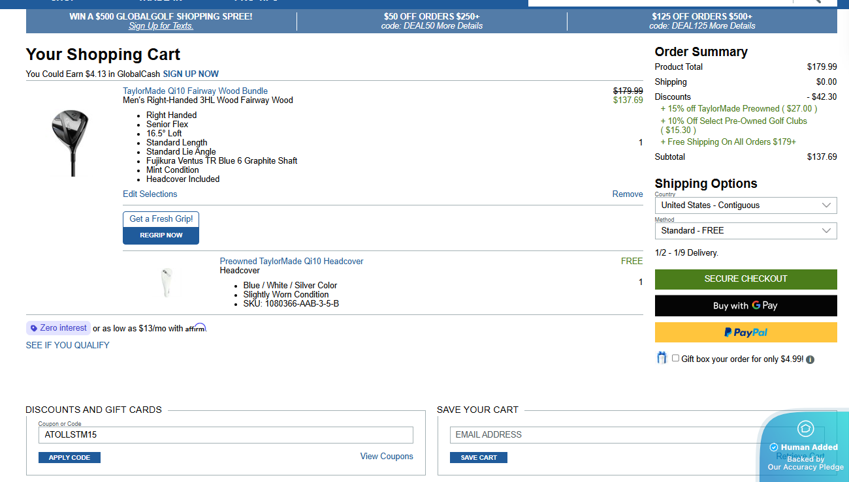
Task: Expand the Country shipping dropdown
Action: click(745, 205)
